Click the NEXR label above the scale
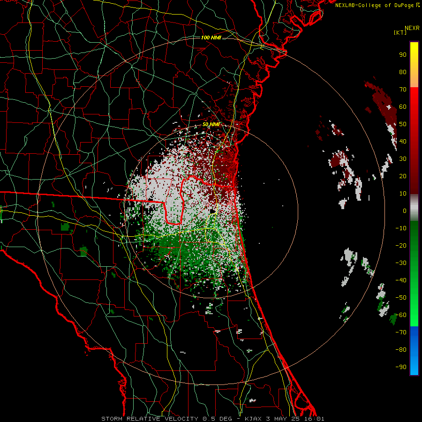 (x=412, y=28)
